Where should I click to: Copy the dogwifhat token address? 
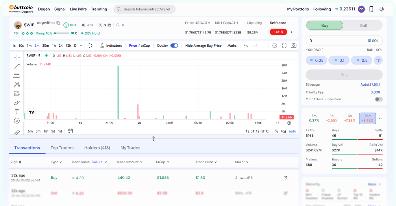58,23
